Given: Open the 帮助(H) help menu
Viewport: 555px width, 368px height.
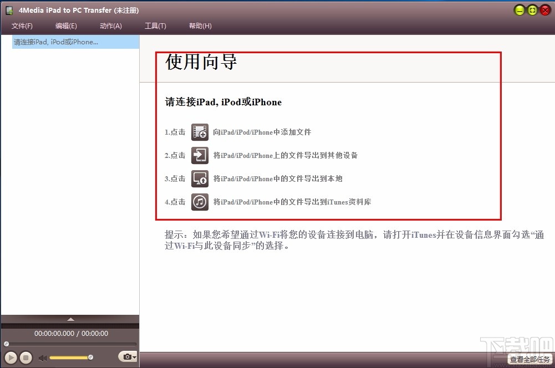Looking at the screenshot, I should (200, 25).
